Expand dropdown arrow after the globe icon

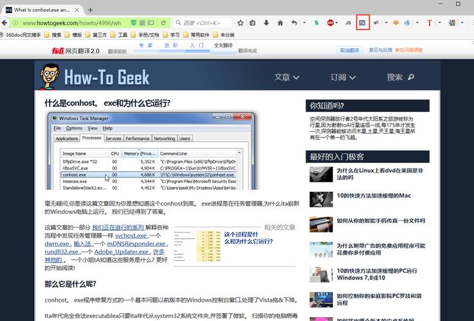point(417,22)
